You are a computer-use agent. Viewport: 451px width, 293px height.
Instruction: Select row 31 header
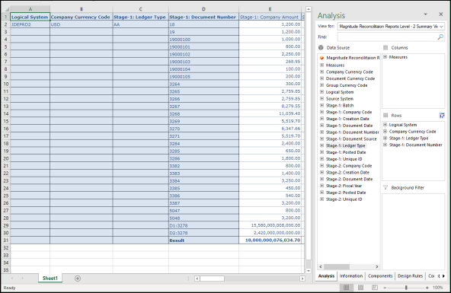tap(6, 240)
